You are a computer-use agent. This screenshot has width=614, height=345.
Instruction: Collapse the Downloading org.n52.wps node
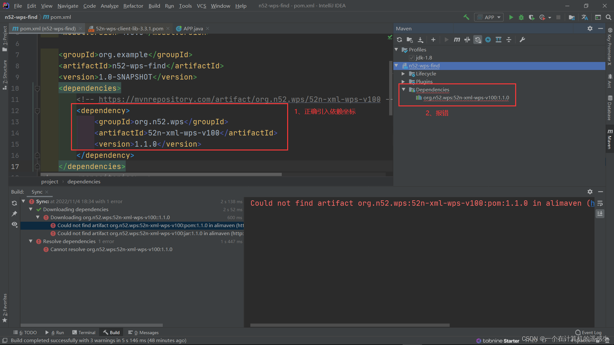tap(38, 217)
